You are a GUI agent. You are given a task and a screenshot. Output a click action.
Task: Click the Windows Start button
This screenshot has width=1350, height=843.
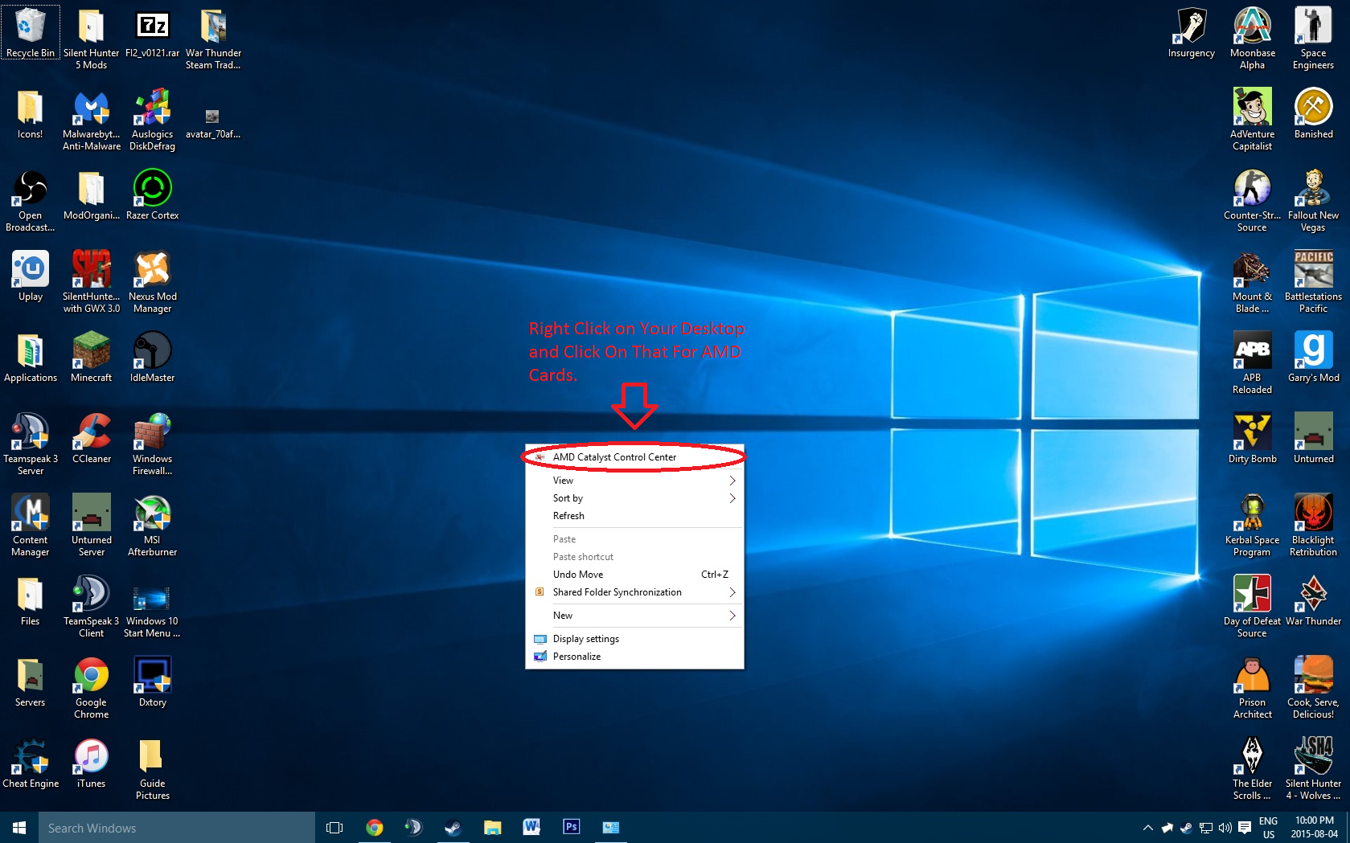point(19,827)
